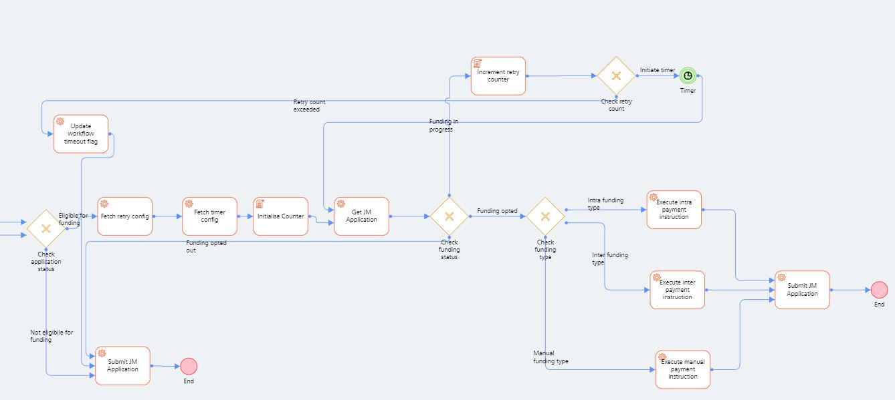
Task: Click the 'Manual funding type' flow label
Action: click(x=551, y=357)
